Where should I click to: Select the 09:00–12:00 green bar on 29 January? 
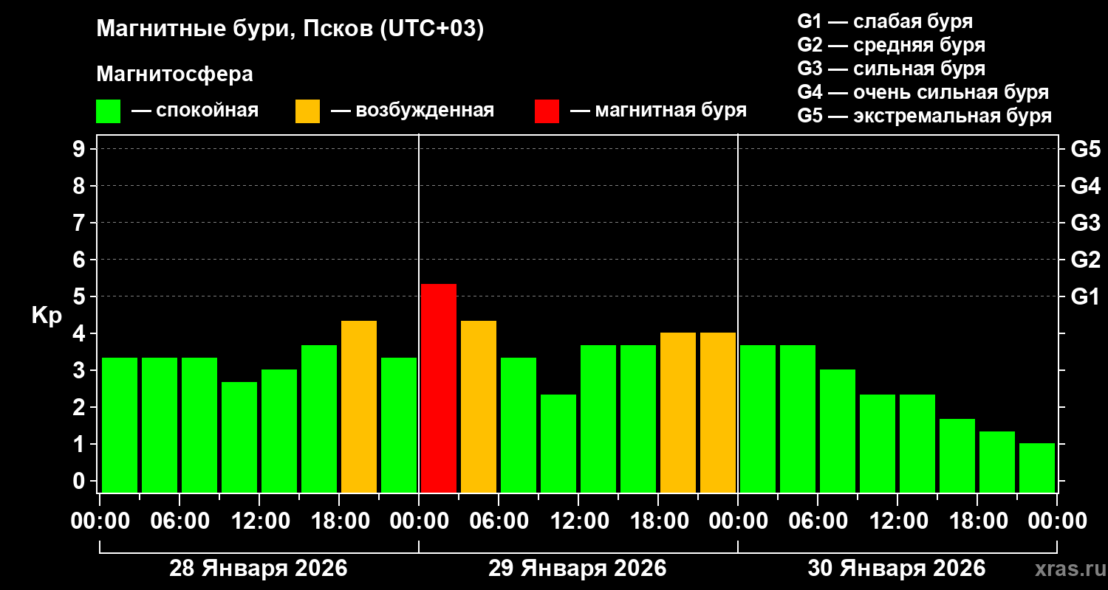(x=558, y=443)
